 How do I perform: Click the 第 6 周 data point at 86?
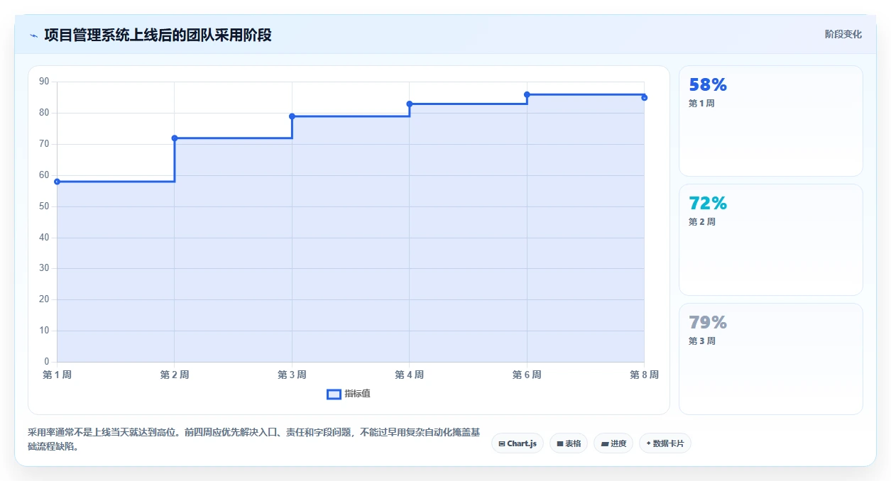527,94
